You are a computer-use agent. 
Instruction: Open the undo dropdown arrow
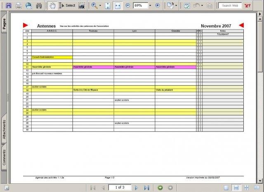(202, 5)
